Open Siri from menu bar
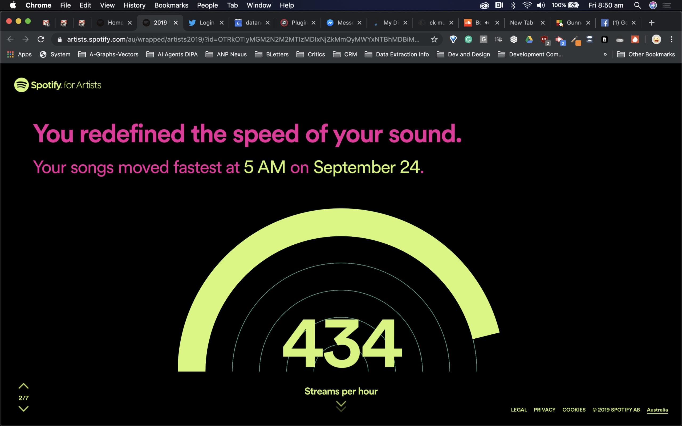Image resolution: width=682 pixels, height=426 pixels. (653, 5)
